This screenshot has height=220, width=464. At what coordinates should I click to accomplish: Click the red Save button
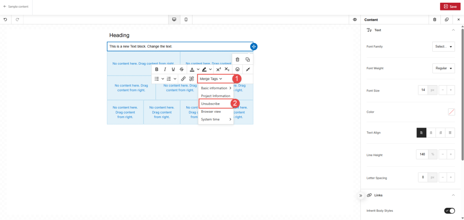[450, 6]
